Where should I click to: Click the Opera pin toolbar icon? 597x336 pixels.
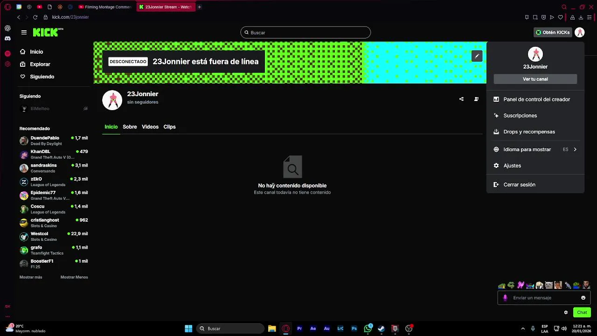click(x=527, y=17)
